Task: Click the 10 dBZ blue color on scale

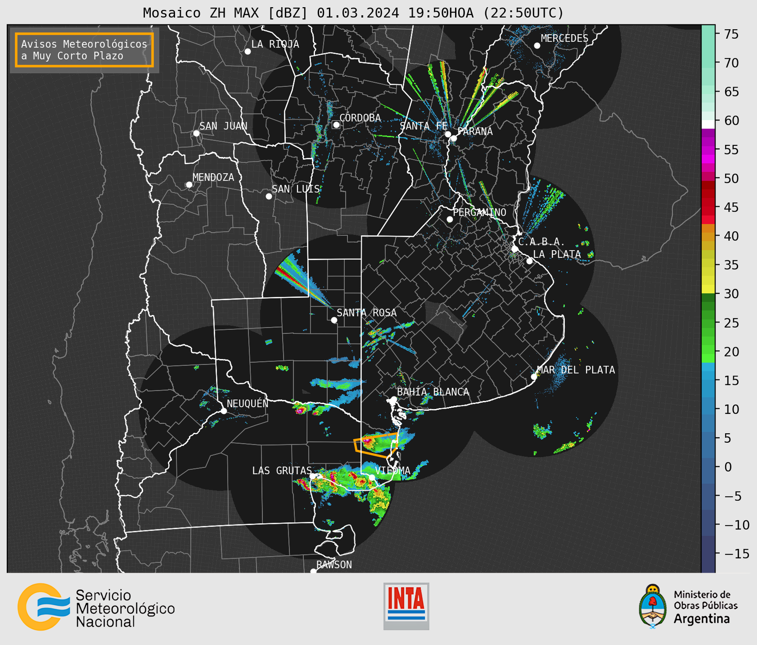Action: click(708, 410)
